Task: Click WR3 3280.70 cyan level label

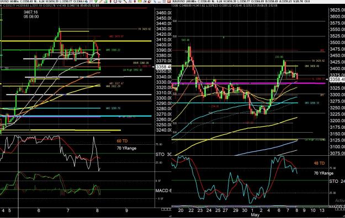Action: coord(113,108)
